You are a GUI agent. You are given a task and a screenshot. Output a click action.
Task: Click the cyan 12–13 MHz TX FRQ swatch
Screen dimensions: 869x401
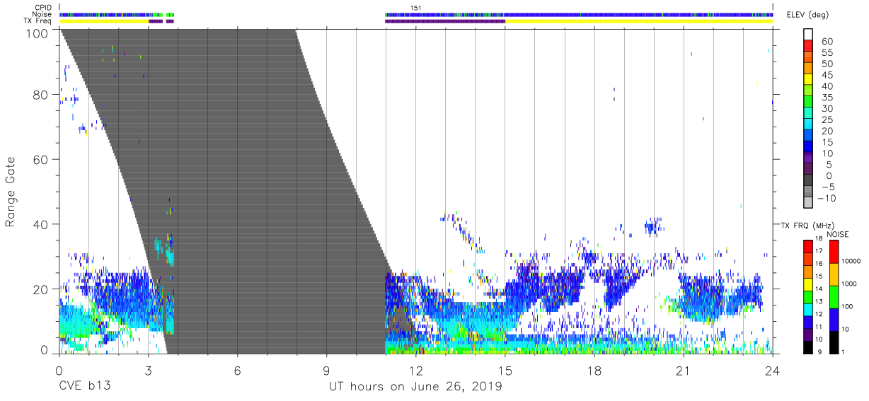coord(808,310)
